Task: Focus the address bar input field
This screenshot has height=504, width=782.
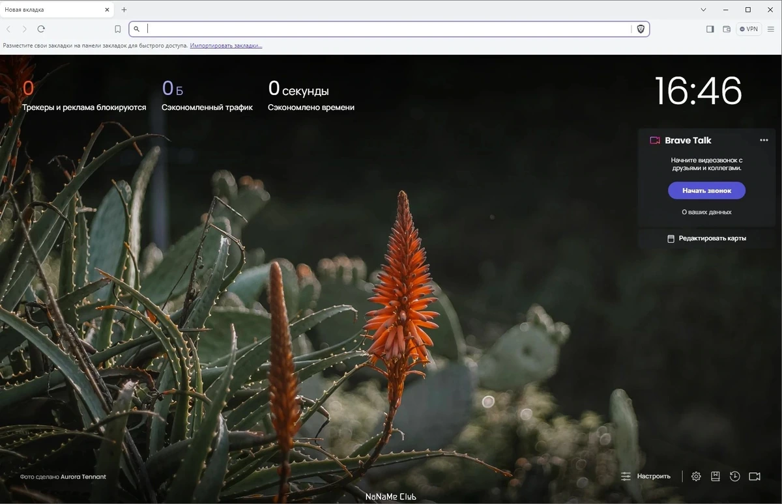Action: click(x=388, y=29)
